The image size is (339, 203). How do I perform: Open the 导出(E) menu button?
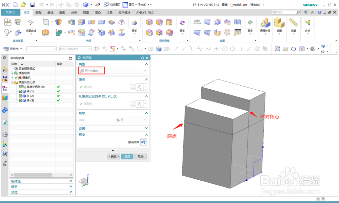tap(143, 4)
